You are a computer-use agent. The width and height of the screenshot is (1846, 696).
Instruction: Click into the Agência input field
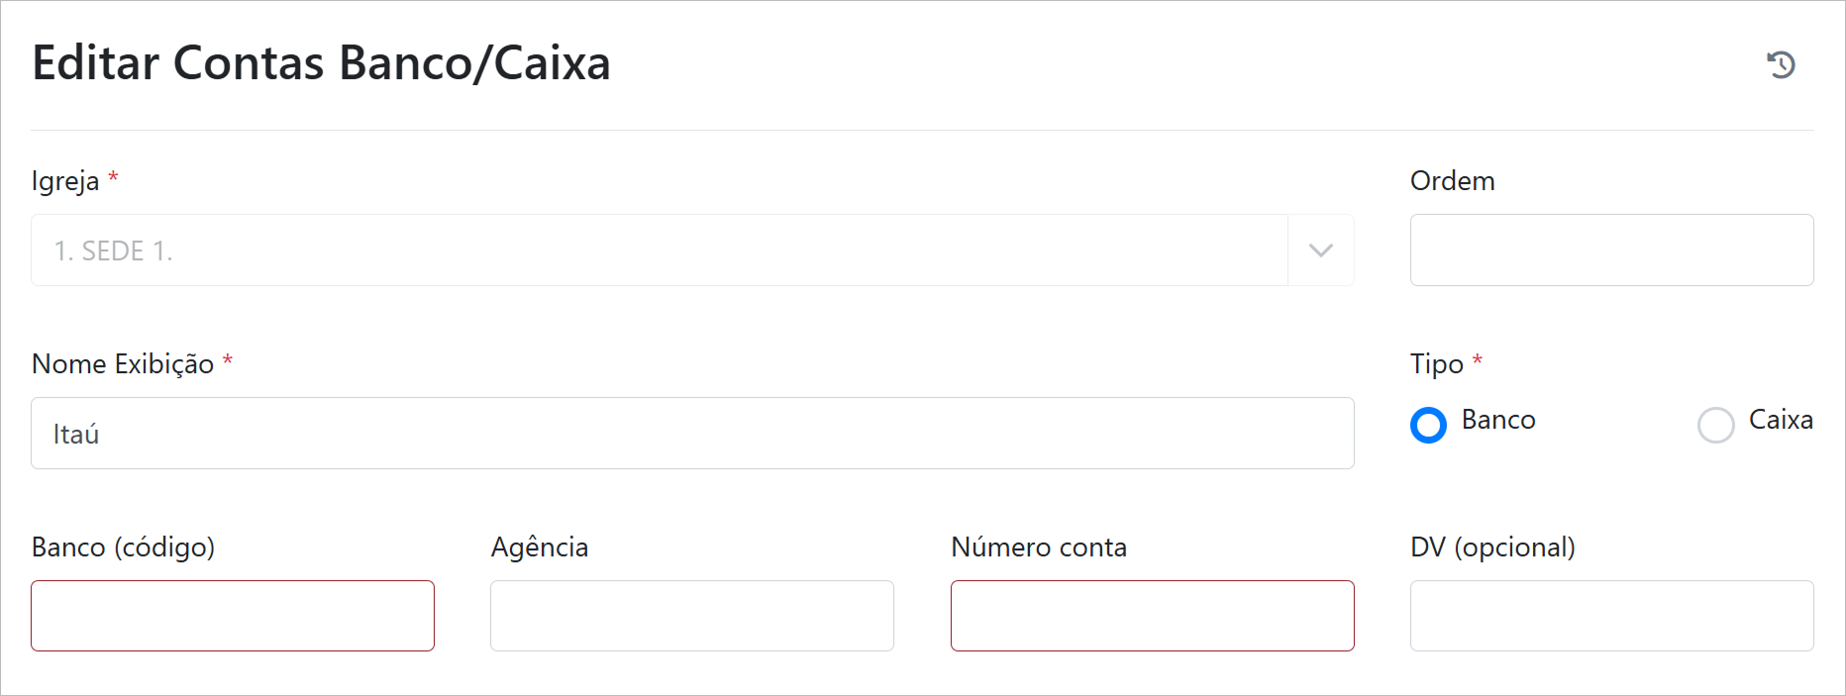[692, 616]
